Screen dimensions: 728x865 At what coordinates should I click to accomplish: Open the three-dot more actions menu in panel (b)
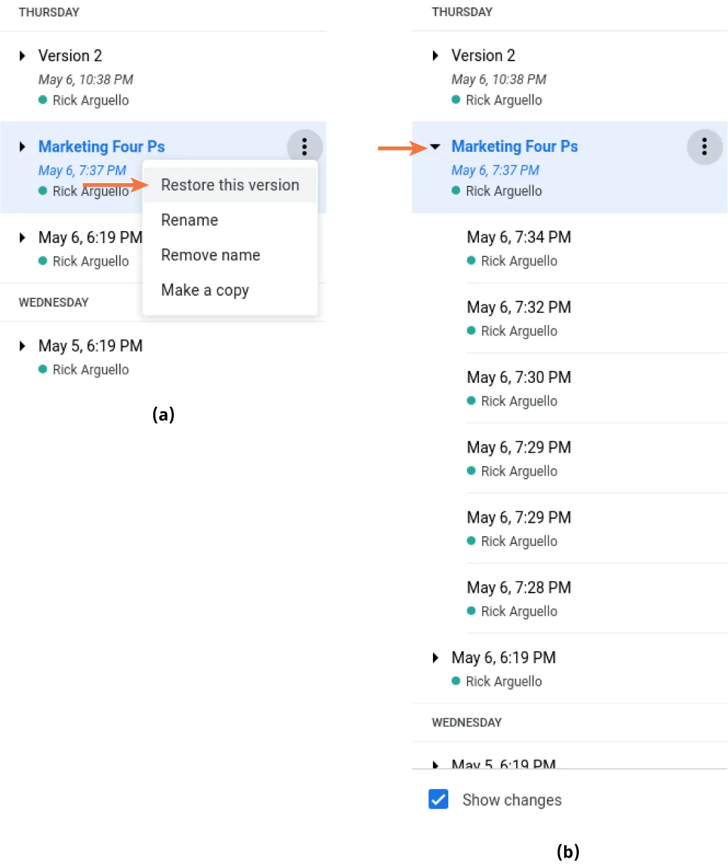(x=704, y=146)
